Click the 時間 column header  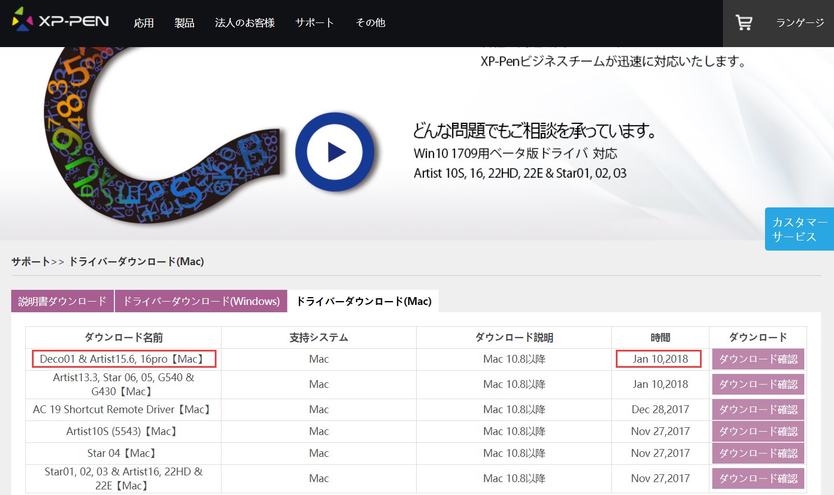660,337
